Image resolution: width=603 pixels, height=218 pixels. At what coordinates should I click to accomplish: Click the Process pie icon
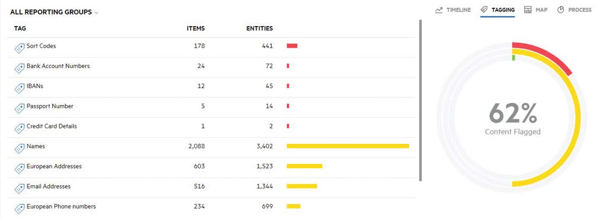561,10
